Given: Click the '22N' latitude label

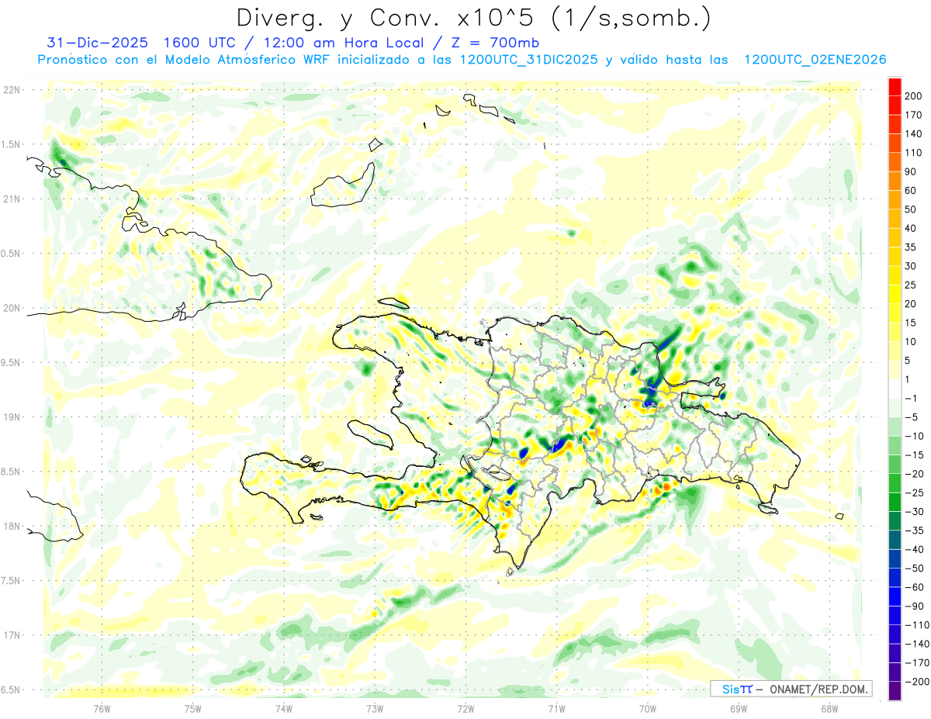Looking at the screenshot, I should 12,90.
